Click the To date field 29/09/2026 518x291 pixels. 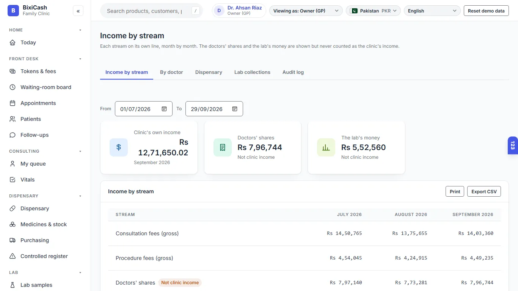coord(214,109)
